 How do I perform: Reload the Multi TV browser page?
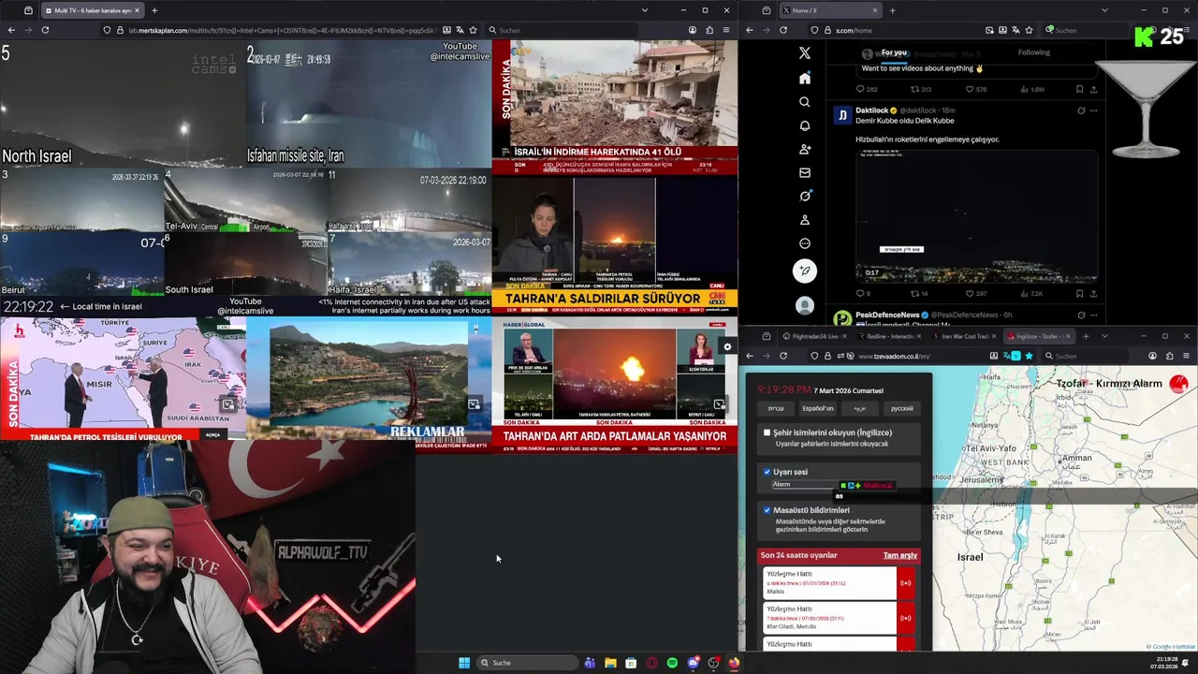(x=45, y=30)
